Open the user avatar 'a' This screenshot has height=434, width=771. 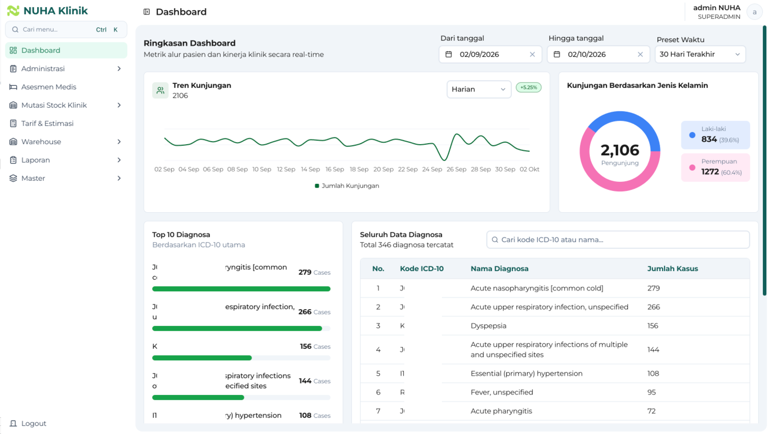pos(755,12)
